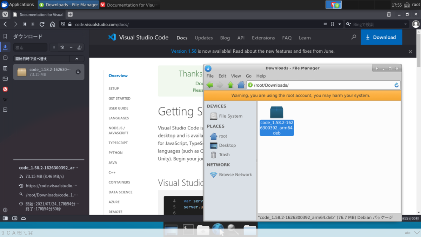Dismiss the version announcement banner
This screenshot has height=237, width=421.
410,51
